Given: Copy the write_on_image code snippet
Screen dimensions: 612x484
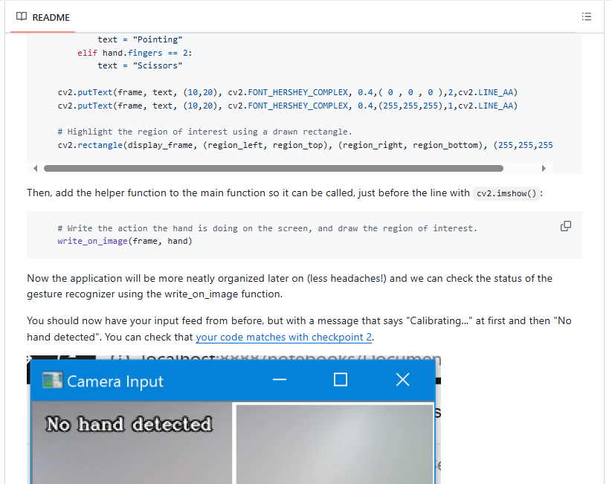Looking at the screenshot, I should 566,226.
